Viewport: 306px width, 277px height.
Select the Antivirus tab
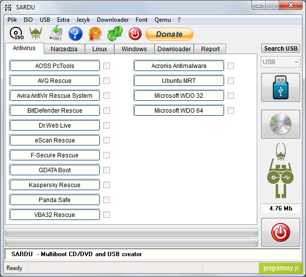click(x=24, y=48)
